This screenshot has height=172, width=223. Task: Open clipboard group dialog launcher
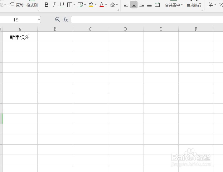click(39, 10)
